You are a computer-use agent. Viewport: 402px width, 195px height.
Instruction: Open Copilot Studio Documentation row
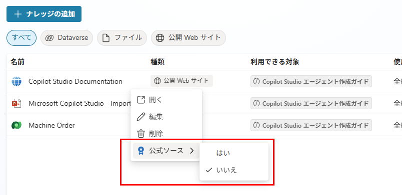(75, 81)
